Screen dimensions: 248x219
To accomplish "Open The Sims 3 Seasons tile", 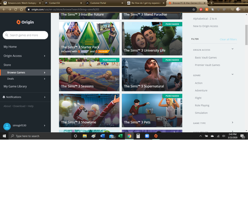I will [89, 75].
